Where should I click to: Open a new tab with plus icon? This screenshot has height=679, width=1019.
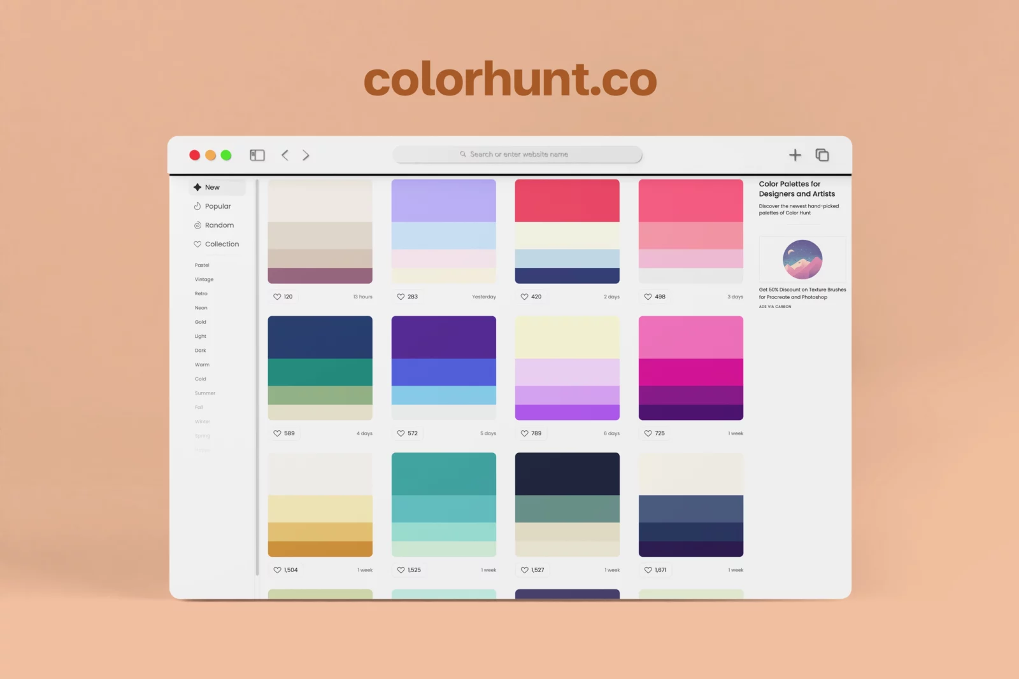coord(795,155)
